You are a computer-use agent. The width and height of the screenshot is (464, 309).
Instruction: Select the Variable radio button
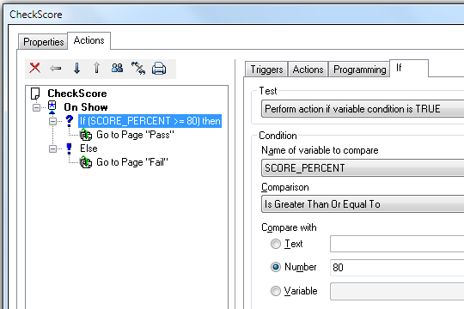(x=276, y=291)
